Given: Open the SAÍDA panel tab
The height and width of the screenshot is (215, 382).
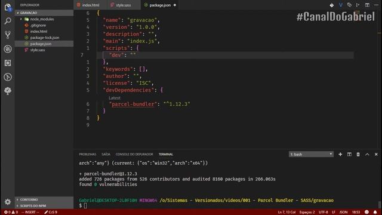Looking at the screenshot, I should pos(106,154).
